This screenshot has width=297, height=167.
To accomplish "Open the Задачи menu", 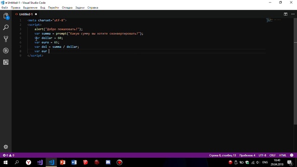I will click(x=80, y=8).
